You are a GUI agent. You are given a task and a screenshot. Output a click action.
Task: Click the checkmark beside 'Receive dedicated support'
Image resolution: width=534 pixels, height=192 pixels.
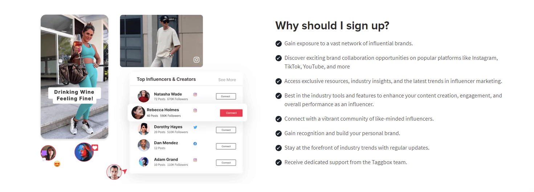(278, 162)
